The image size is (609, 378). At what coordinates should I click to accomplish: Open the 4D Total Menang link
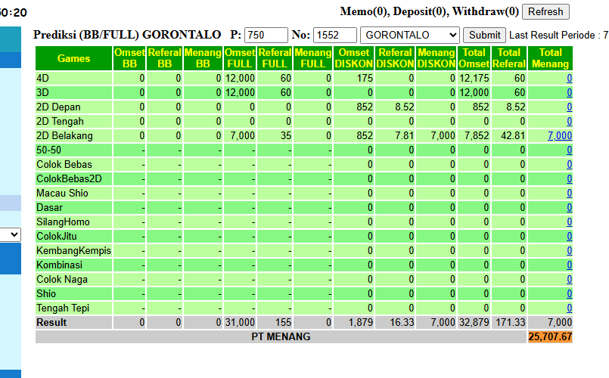tap(570, 78)
